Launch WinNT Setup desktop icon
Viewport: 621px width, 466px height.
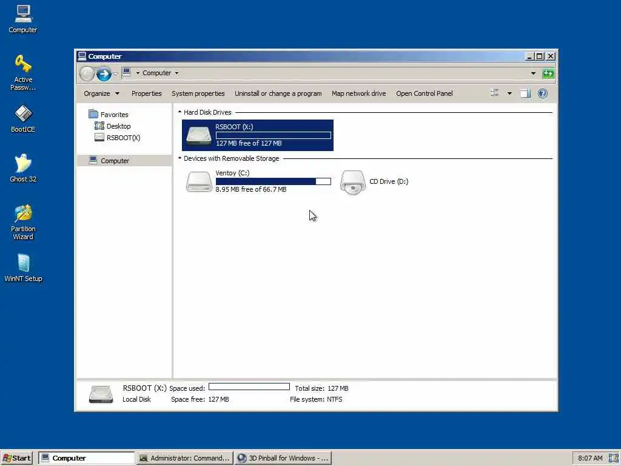click(x=23, y=268)
